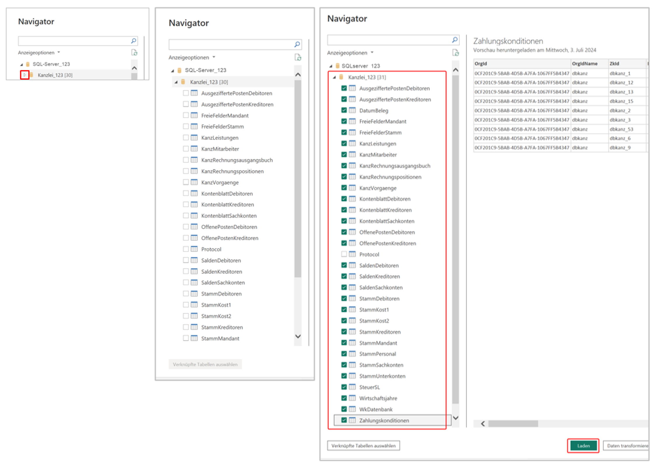The image size is (654, 466).
Task: Click the horizontal scrollbar thumb under the preview table
Action: click(513, 423)
